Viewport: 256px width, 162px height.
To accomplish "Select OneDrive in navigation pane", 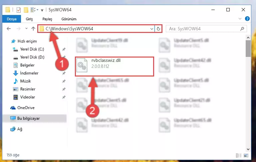I will pyautogui.click(x=26, y=108).
